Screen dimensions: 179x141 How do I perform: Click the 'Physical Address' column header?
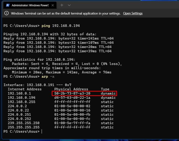[x=71, y=89]
